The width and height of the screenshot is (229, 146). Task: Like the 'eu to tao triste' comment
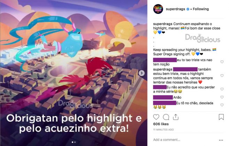point(222,62)
